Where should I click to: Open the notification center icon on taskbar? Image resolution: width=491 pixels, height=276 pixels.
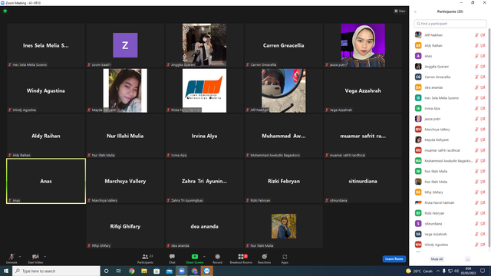tap(483, 271)
